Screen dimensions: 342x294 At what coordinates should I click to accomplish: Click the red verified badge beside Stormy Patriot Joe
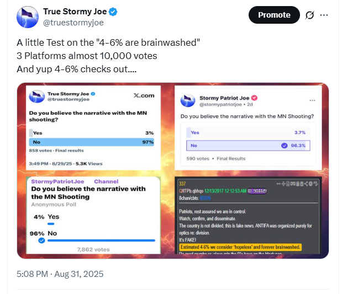coord(255,98)
